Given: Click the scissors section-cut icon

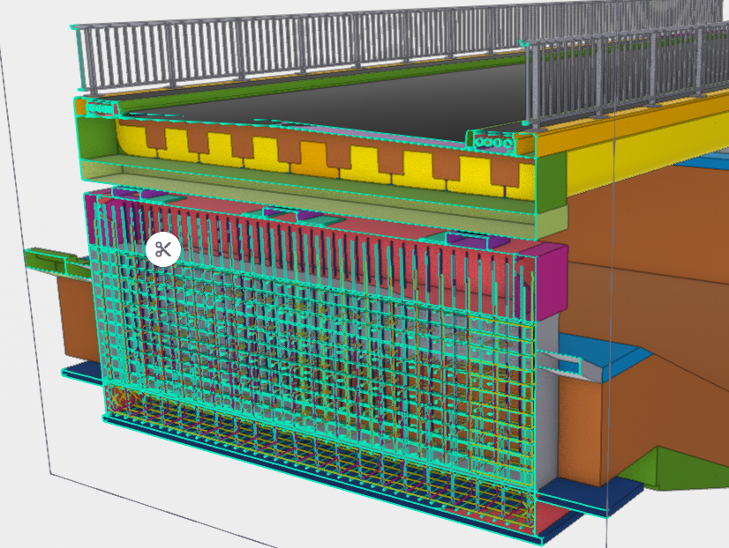Looking at the screenshot, I should click(163, 249).
